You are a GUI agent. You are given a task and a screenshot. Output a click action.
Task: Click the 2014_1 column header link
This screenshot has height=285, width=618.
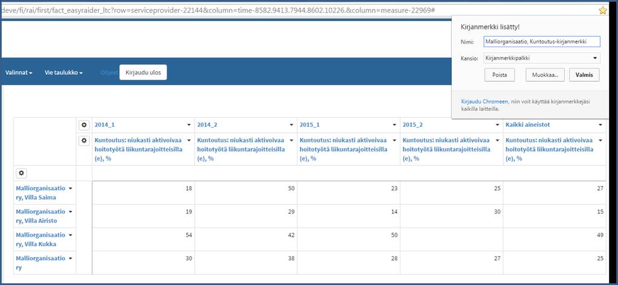pos(105,125)
